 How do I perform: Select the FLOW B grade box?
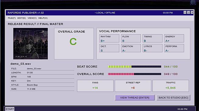pos(131,38)
